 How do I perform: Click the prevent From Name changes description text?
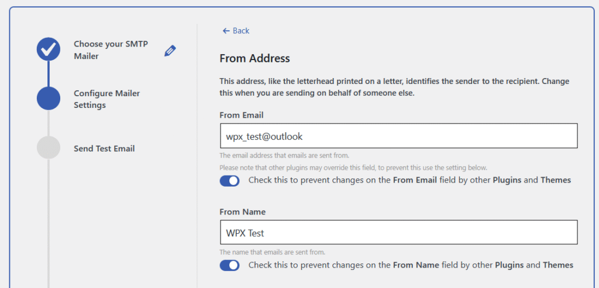(411, 265)
